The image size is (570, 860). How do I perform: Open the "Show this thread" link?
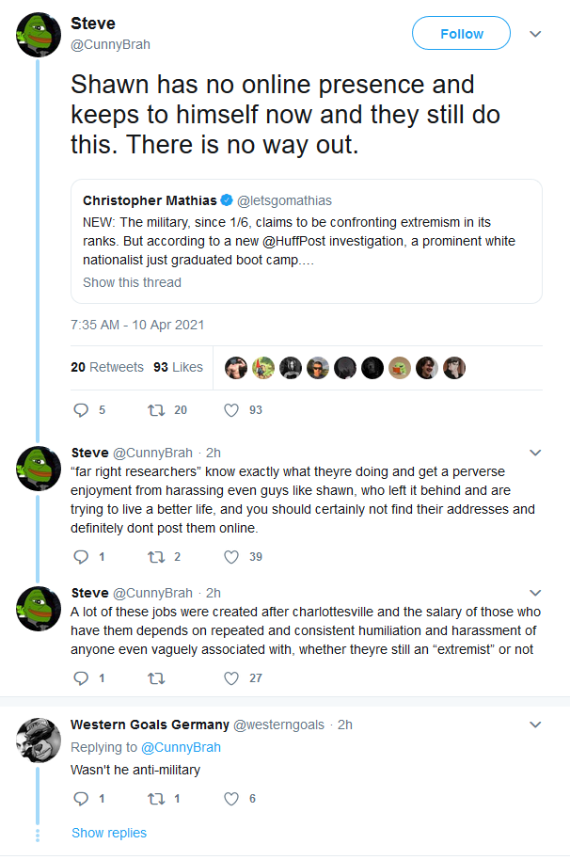[x=132, y=282]
